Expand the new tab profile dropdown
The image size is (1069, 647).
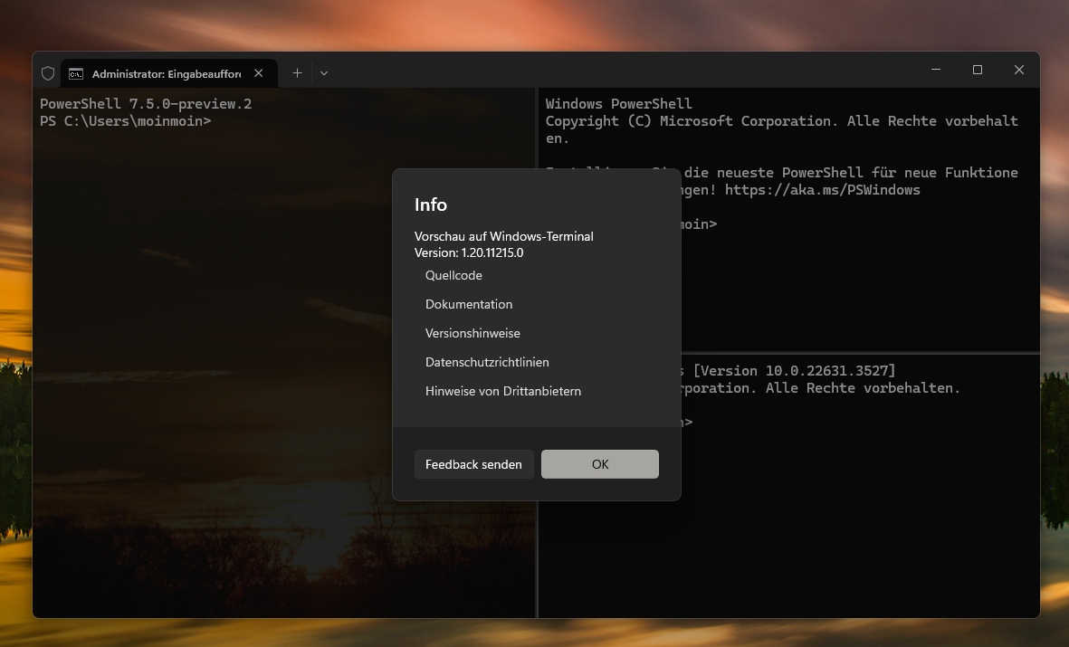tap(324, 73)
